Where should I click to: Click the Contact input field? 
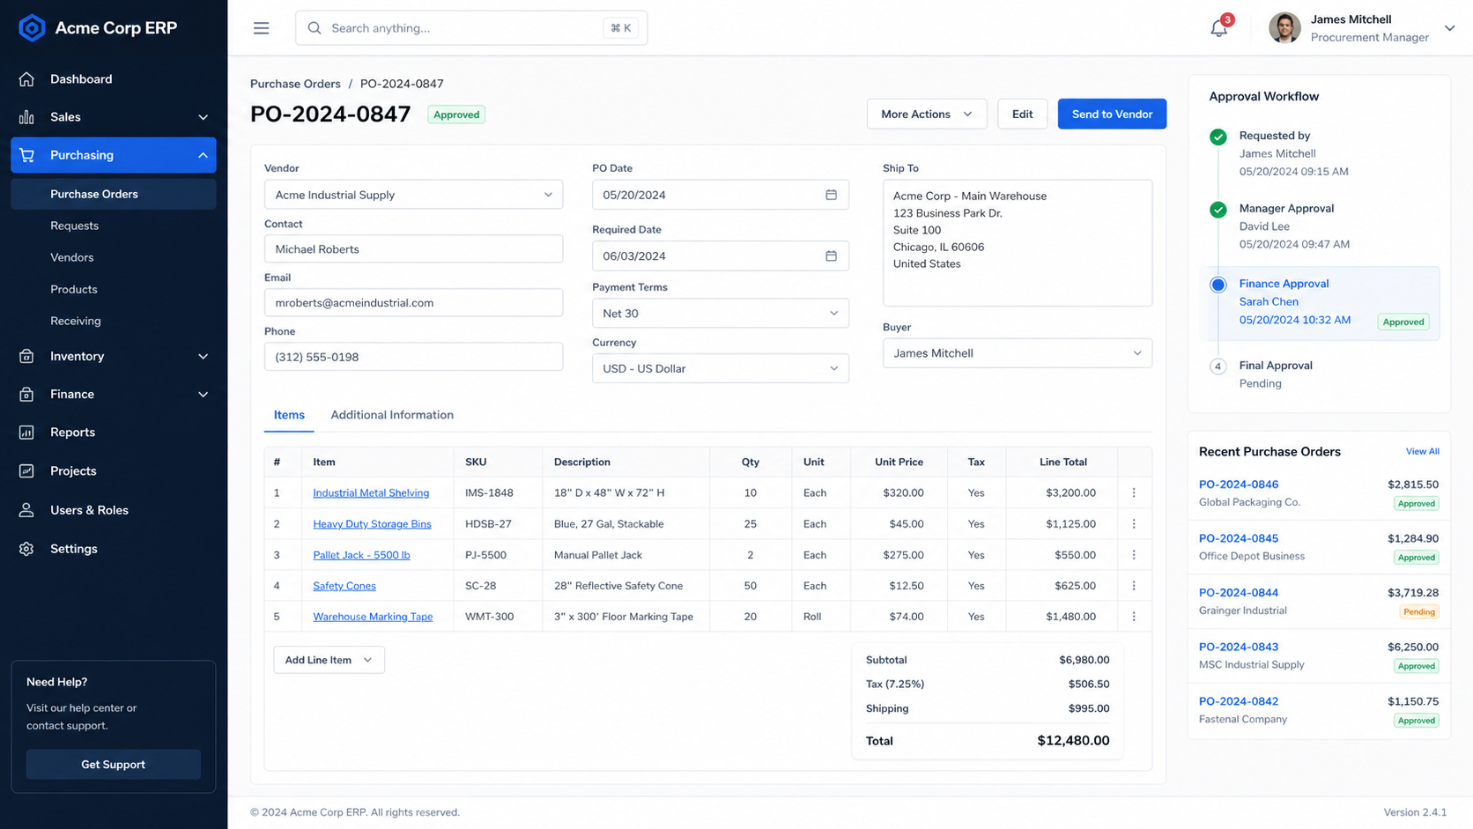pyautogui.click(x=413, y=248)
